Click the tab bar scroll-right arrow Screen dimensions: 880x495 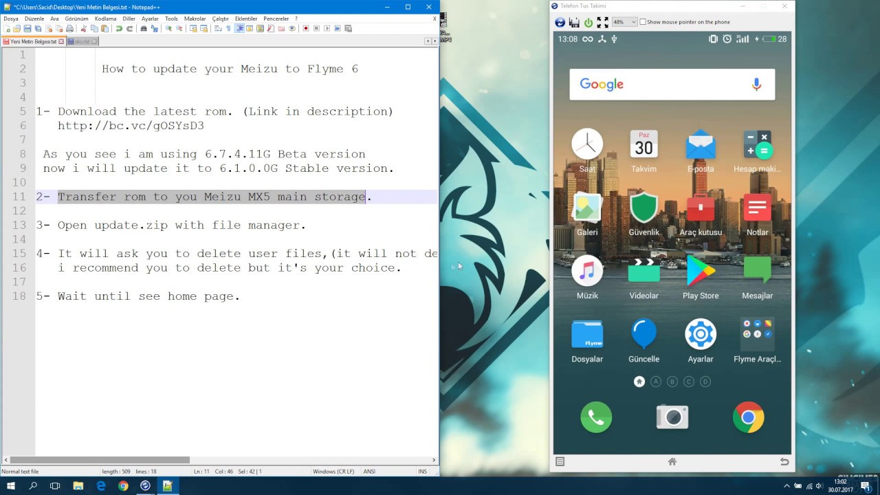pos(434,41)
